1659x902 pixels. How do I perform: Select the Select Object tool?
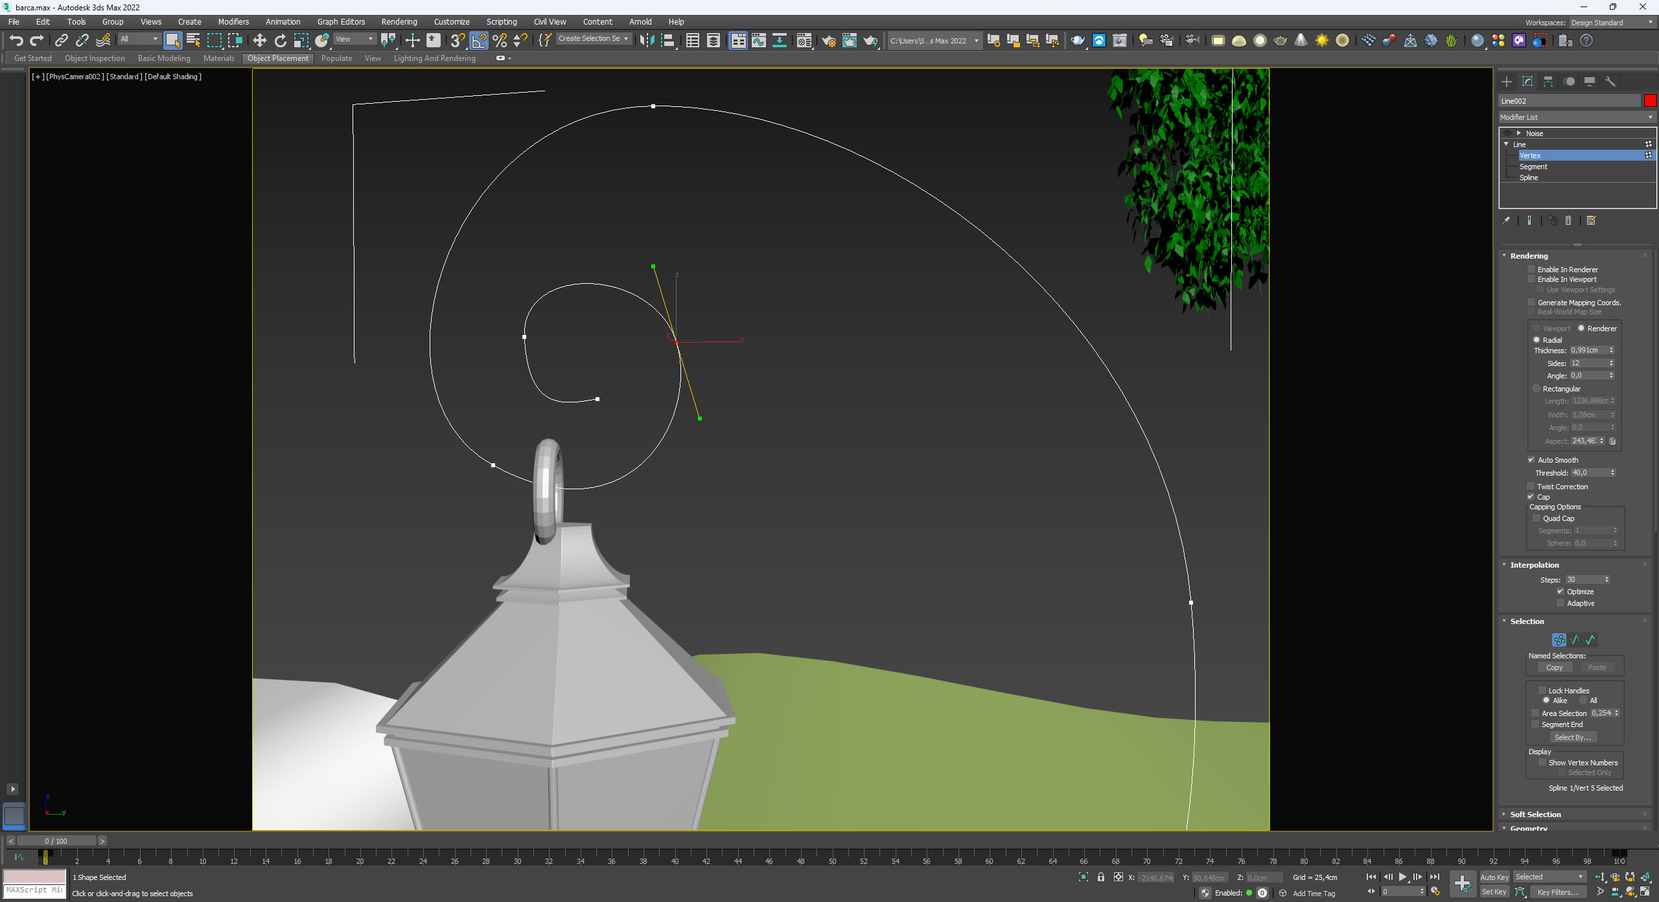172,40
